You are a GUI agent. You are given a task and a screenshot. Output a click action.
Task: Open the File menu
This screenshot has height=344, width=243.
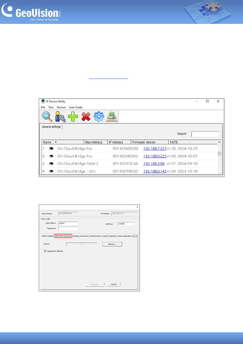tap(43, 107)
